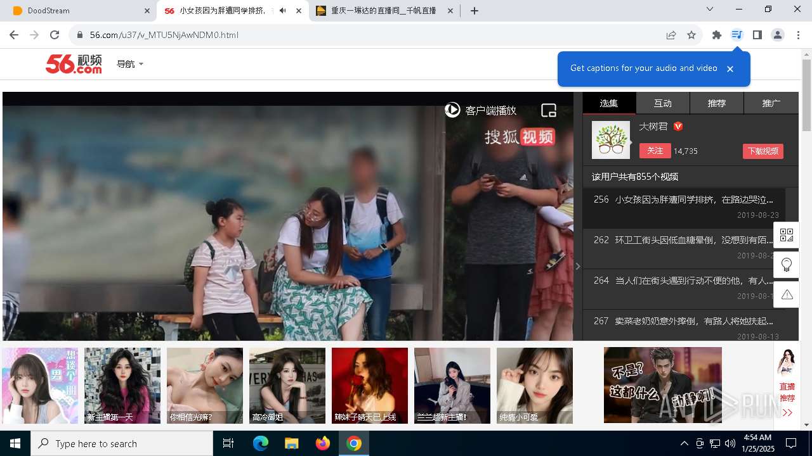
Task: Click the page vertical scrollbar
Action: [x=807, y=95]
